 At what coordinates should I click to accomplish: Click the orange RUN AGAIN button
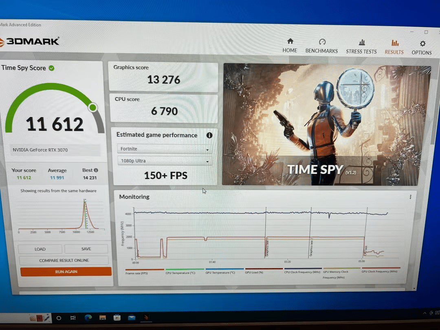click(x=66, y=272)
